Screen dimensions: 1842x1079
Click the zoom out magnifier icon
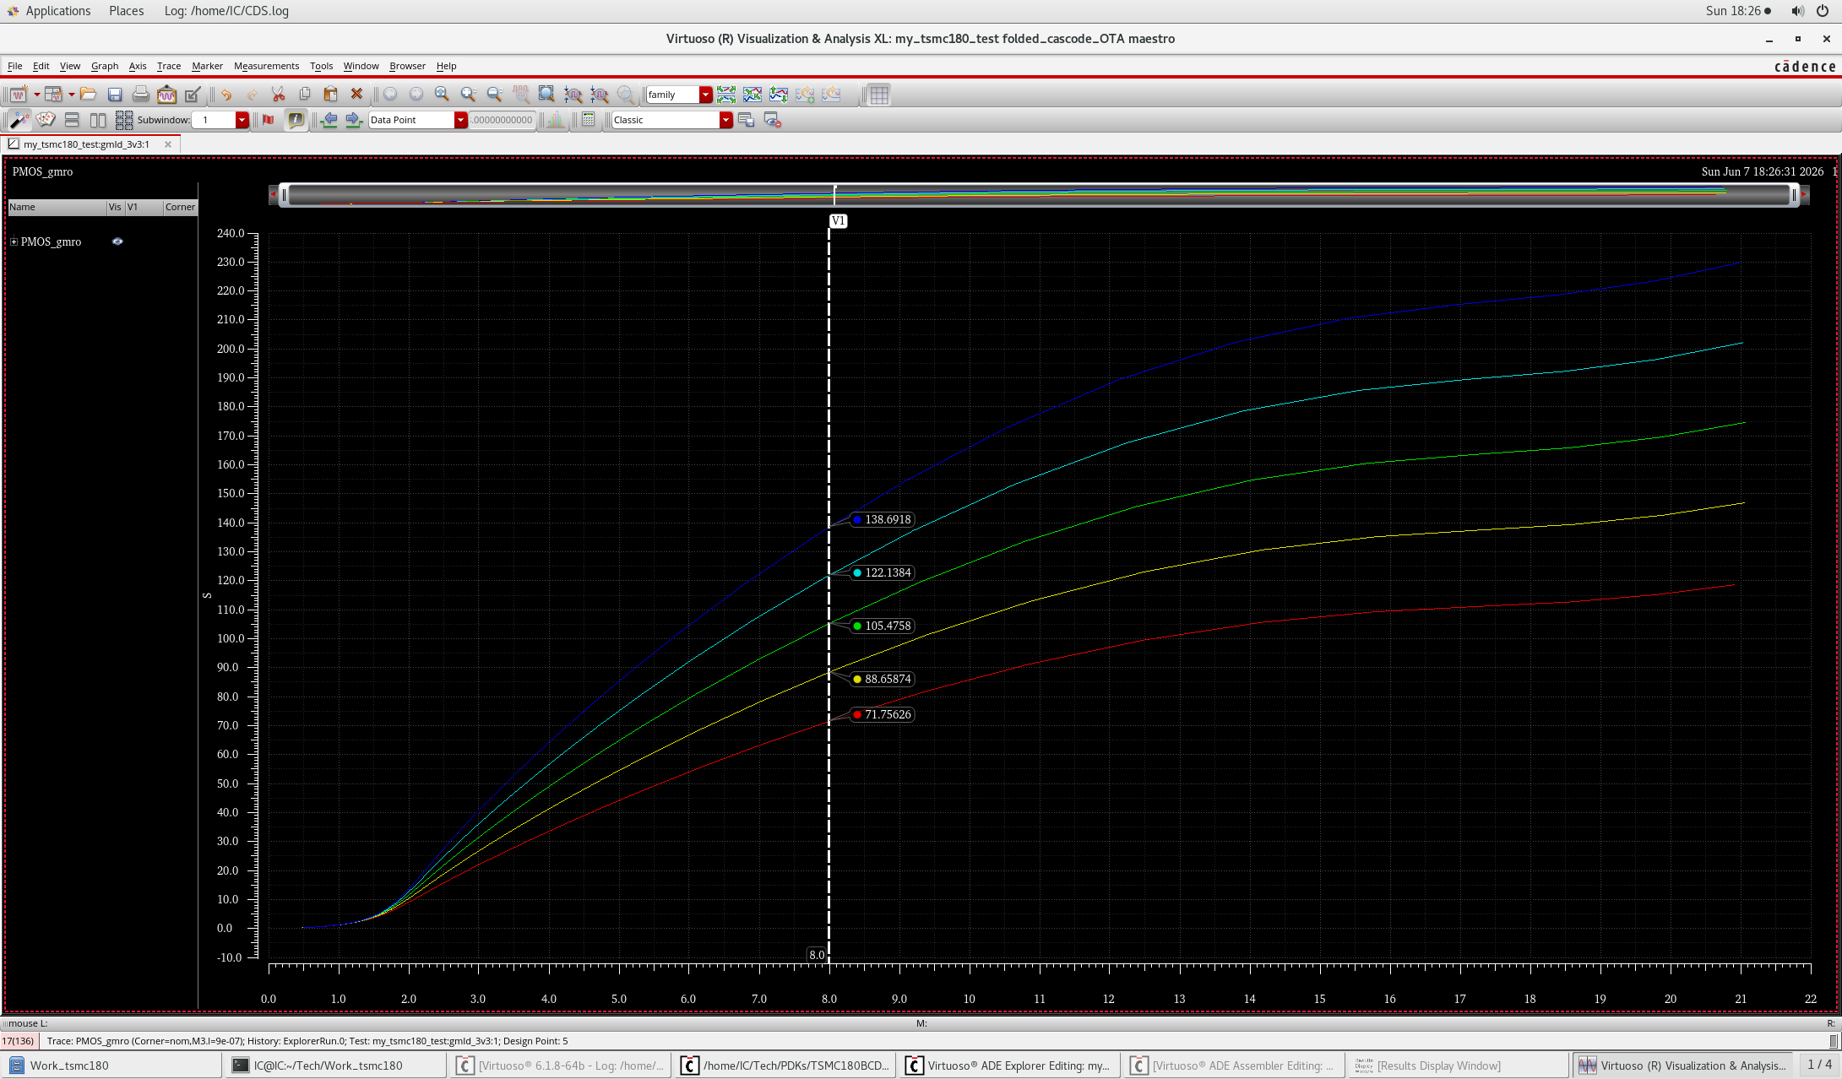pyautogui.click(x=494, y=95)
